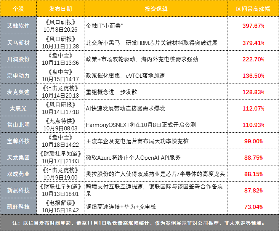This screenshot has height=231, width=279.
Task: Click the date 10月15日14:17
Action: [x=60, y=79]
